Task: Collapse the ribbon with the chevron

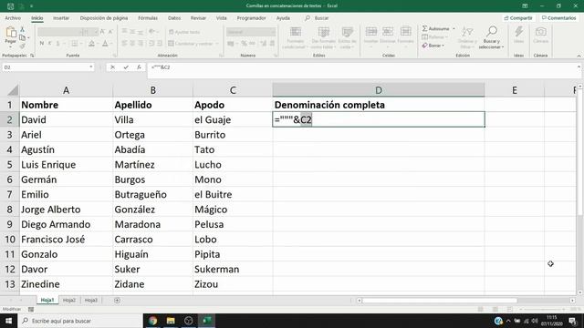Action: pyautogui.click(x=579, y=56)
